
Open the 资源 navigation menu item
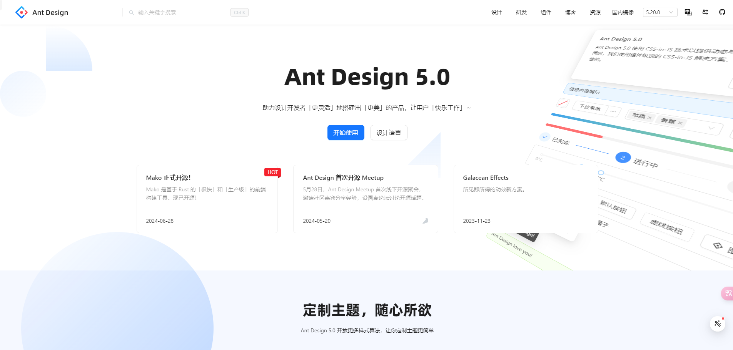(x=595, y=12)
